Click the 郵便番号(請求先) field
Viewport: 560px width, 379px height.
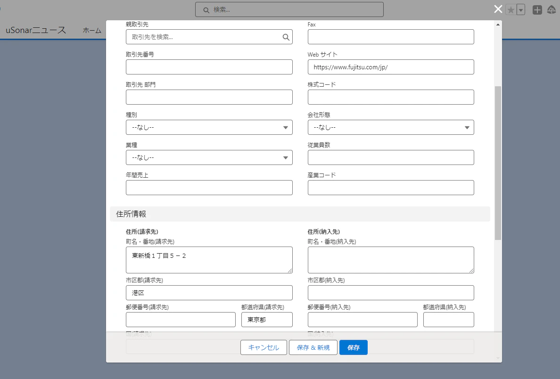(x=181, y=320)
